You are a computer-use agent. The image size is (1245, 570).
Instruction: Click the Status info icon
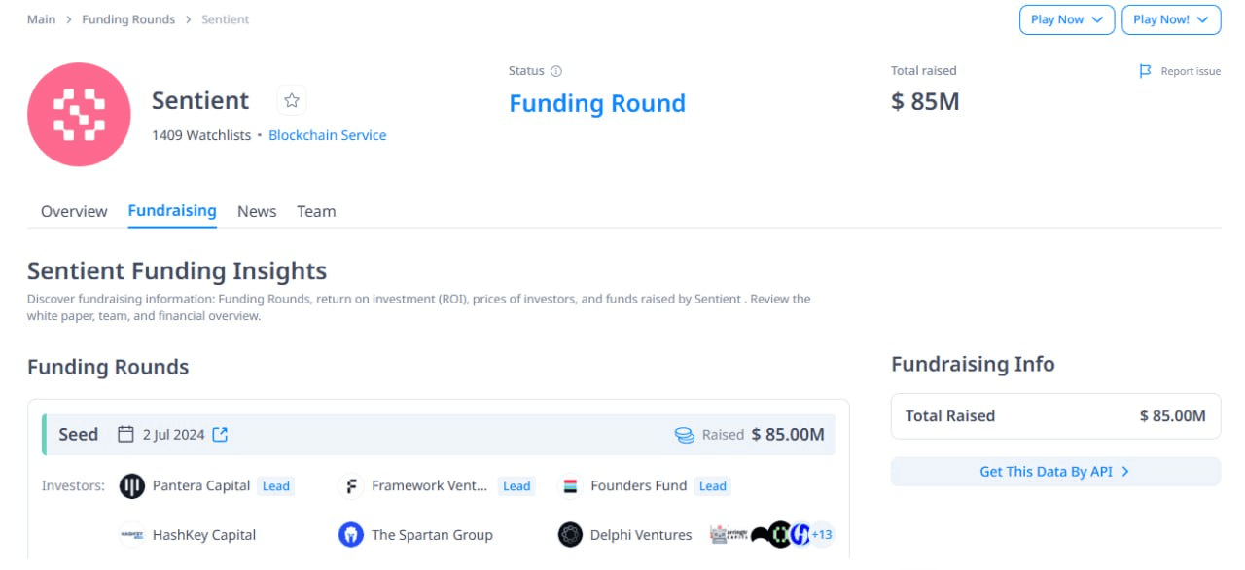coord(556,71)
